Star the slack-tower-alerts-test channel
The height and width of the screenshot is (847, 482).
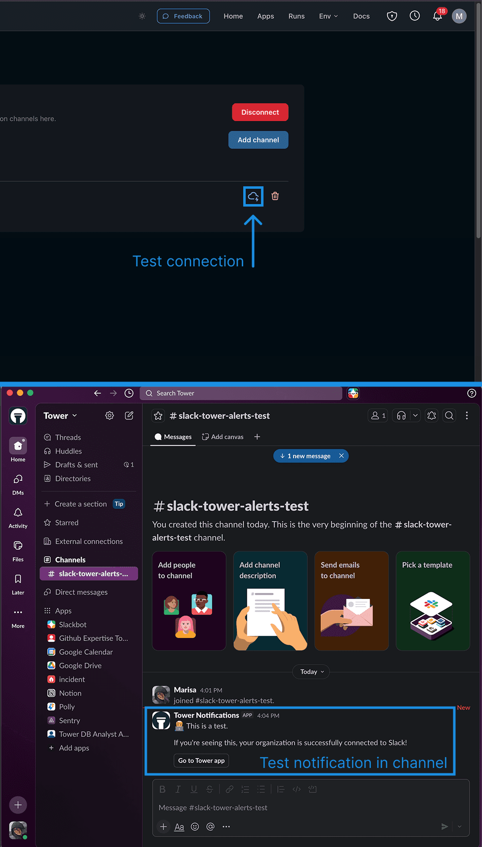tap(158, 416)
